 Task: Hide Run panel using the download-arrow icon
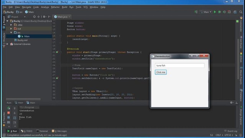[x=237, y=102]
